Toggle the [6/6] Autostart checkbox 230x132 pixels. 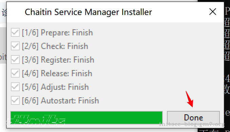[x=15, y=100]
